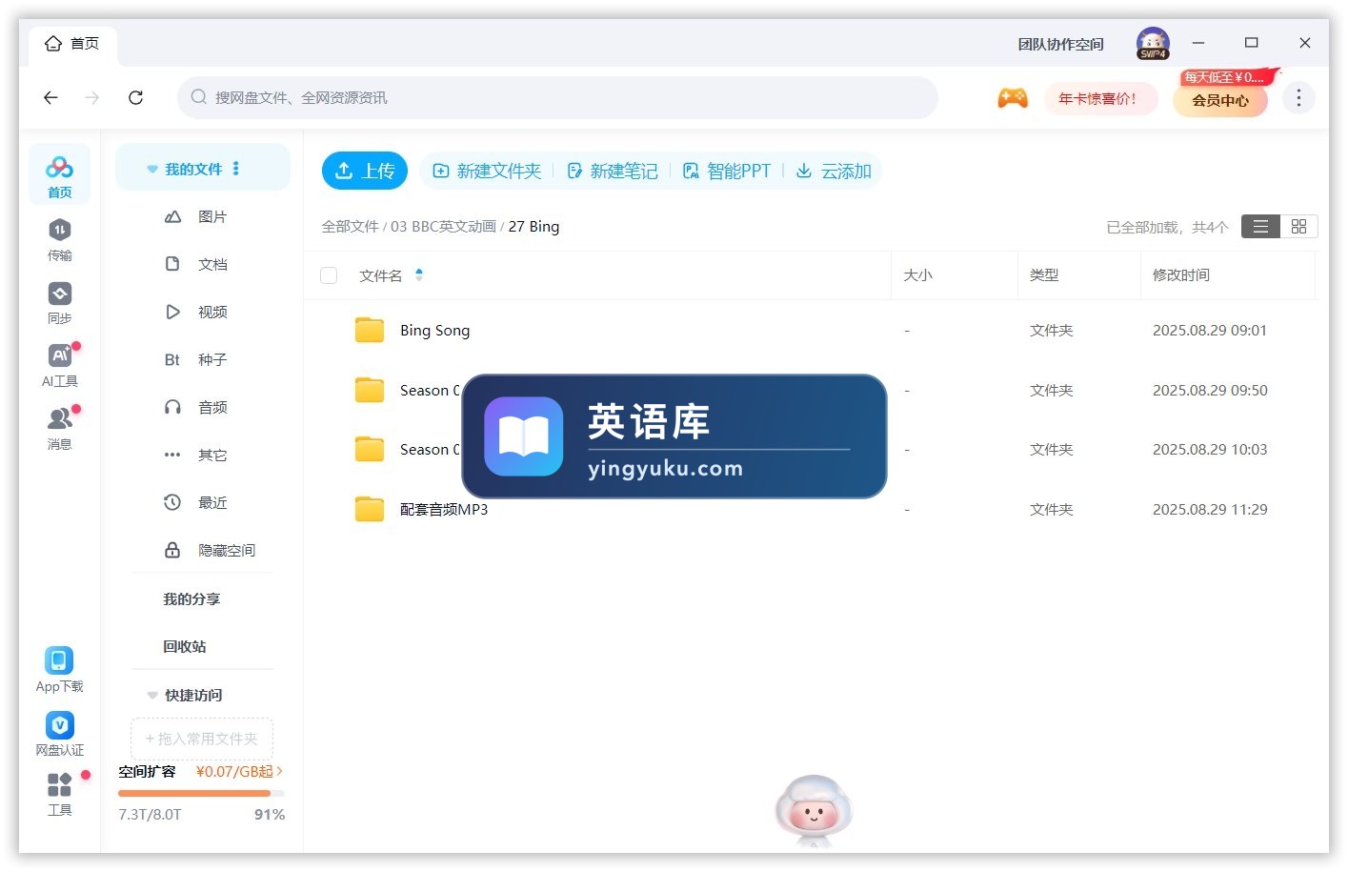This screenshot has width=1348, height=872.
Task: Go back with the left arrow
Action: click(x=50, y=97)
